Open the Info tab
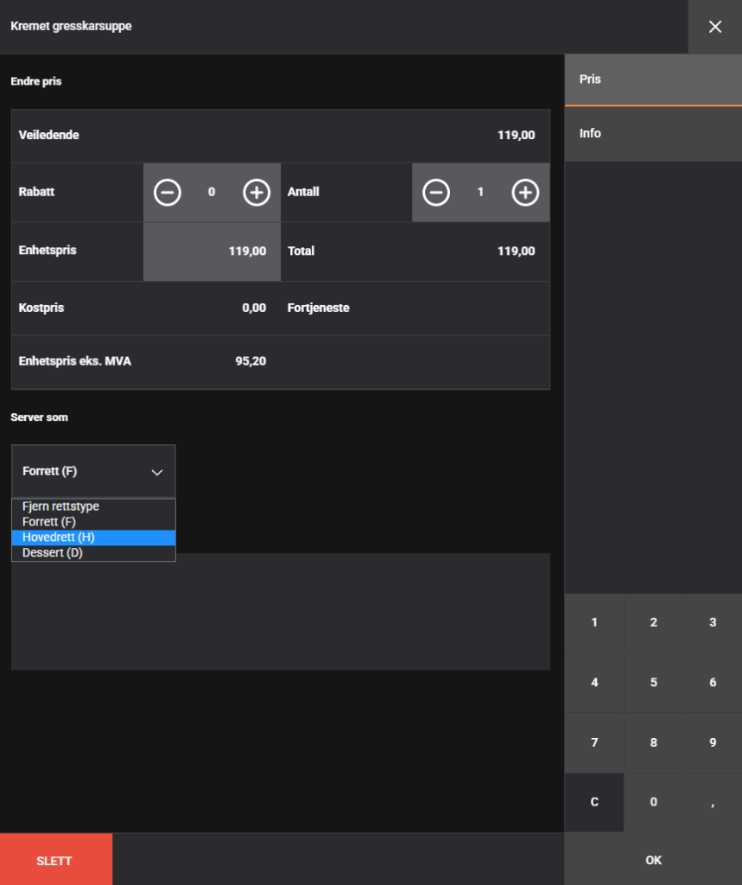Screen dimensions: 742x885 [x=653, y=134]
